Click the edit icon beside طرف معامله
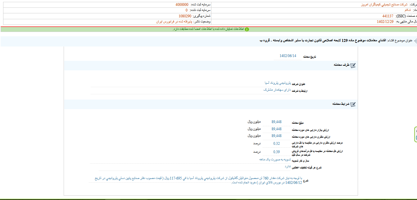This screenshot has width=417, height=200. pos(353,65)
